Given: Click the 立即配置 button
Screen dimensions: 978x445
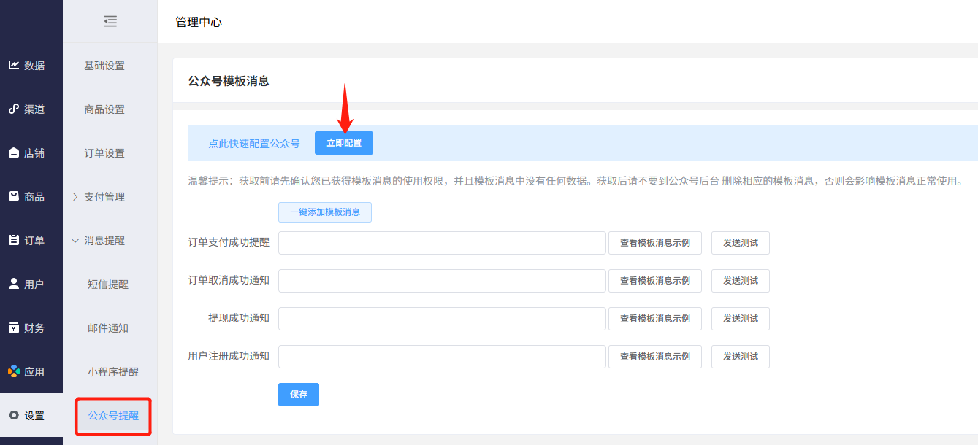Looking at the screenshot, I should click(344, 143).
